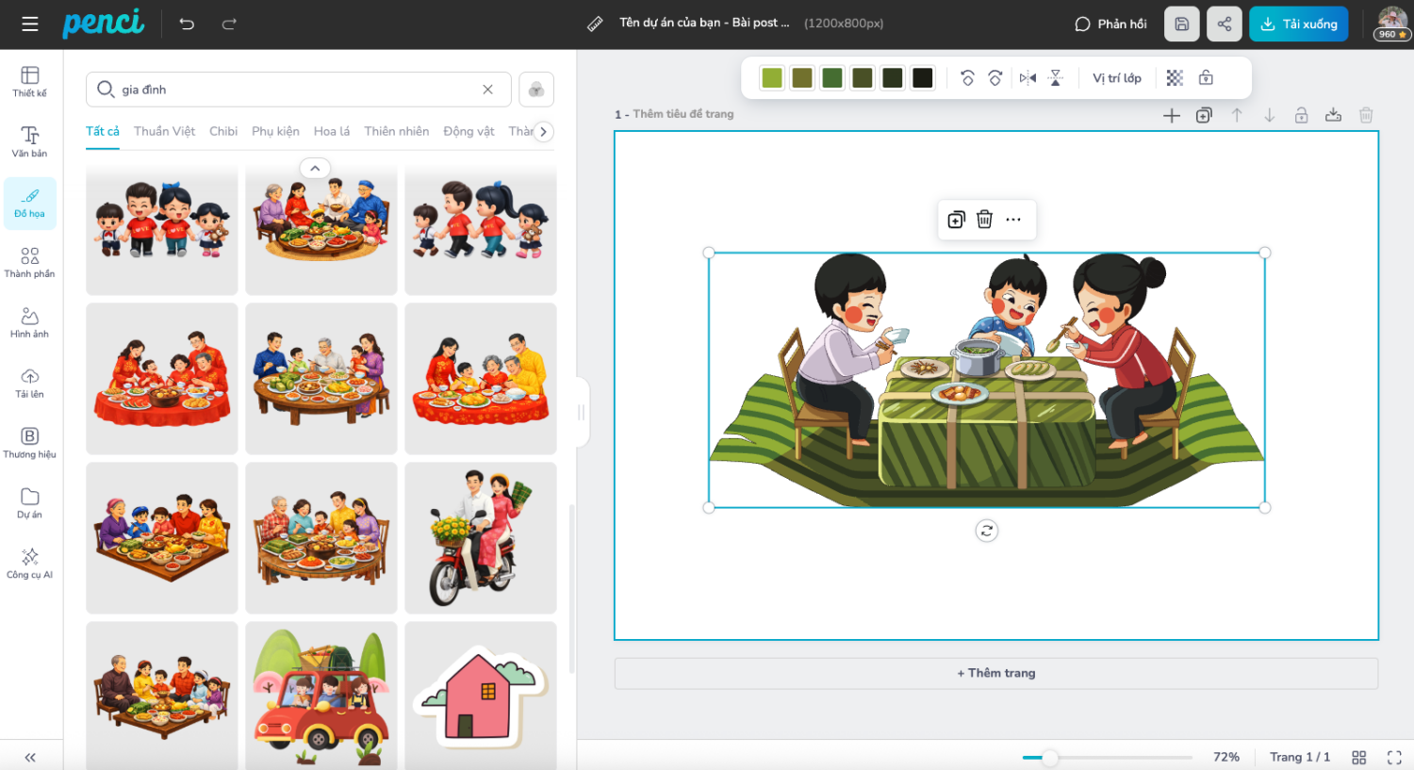1414x770 pixels.
Task: Duplicate the selected graphic element
Action: pos(956,220)
